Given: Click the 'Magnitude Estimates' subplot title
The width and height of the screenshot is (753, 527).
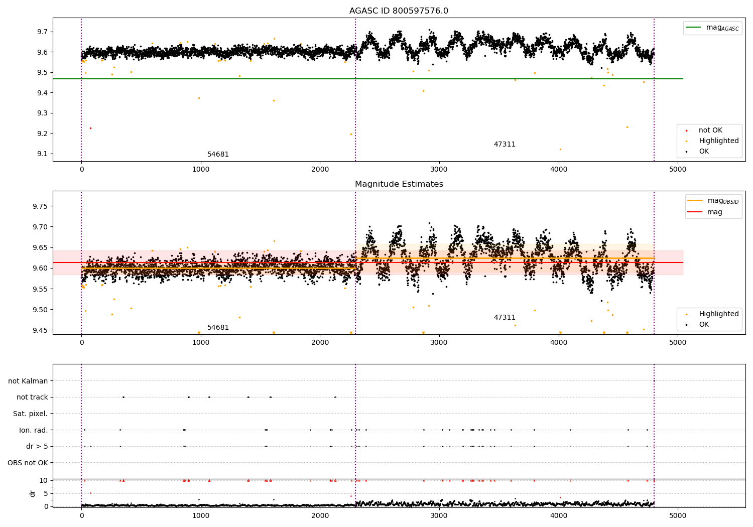Looking at the screenshot, I should coord(399,184).
